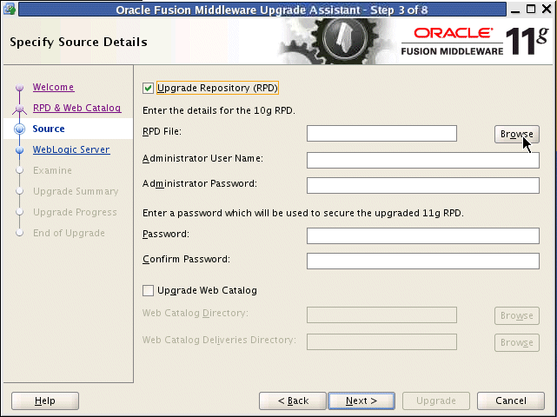
Task: Close the Upgrade Assistant window
Action: tap(547, 10)
